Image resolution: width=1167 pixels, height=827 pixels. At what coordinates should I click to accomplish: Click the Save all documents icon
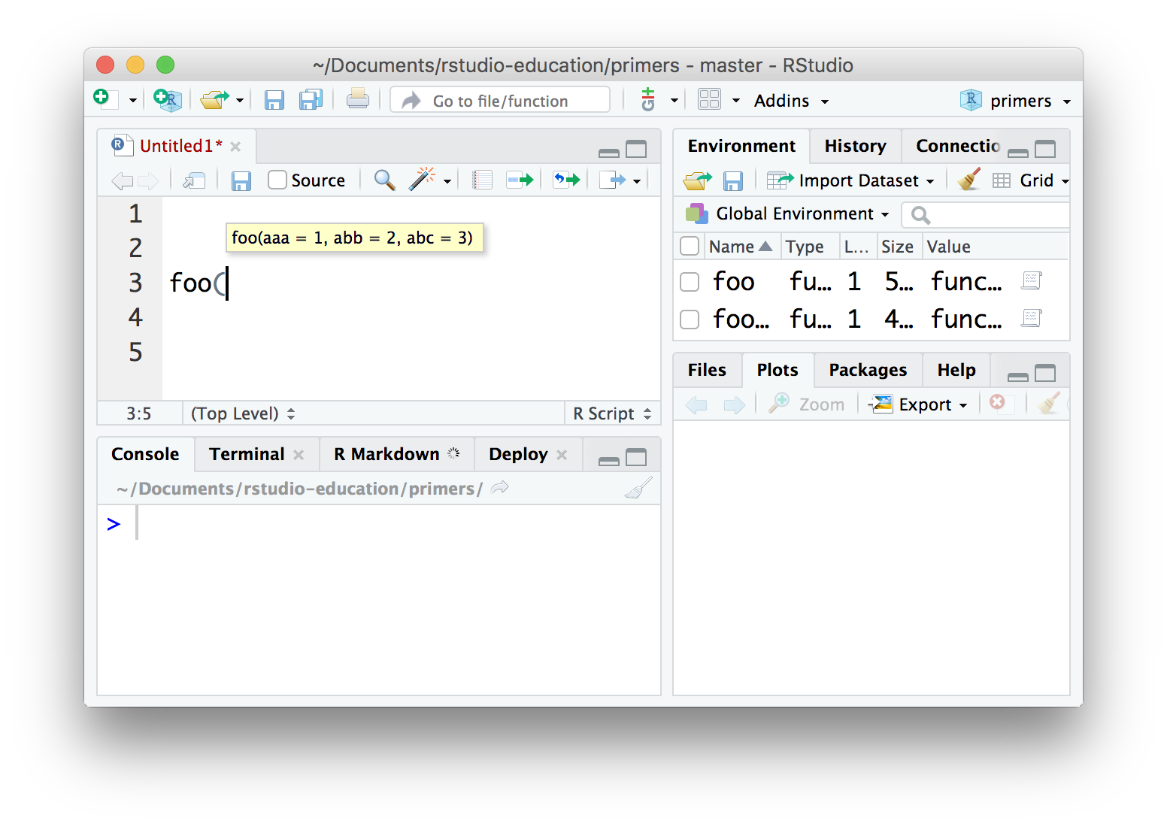[311, 100]
